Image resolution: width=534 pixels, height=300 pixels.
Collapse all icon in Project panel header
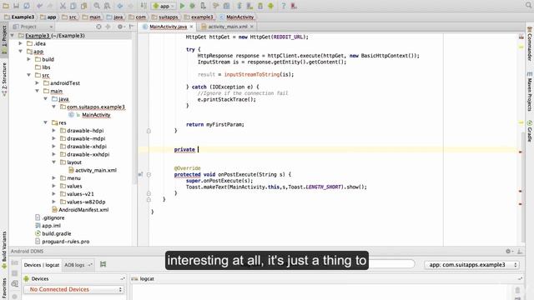click(x=108, y=27)
